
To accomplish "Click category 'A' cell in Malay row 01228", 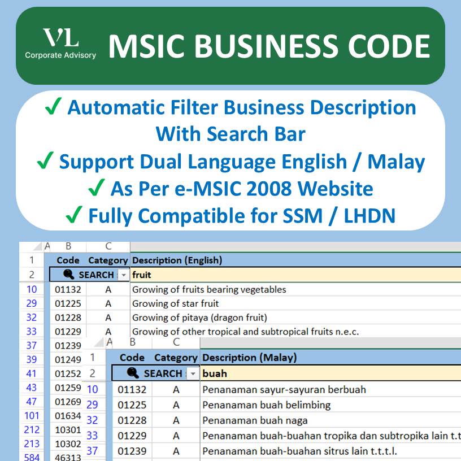I will 176,420.
